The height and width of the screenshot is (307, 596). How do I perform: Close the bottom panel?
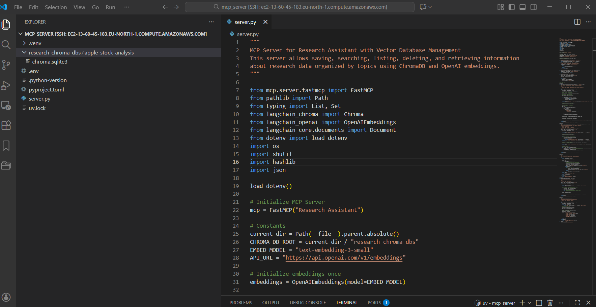588,303
